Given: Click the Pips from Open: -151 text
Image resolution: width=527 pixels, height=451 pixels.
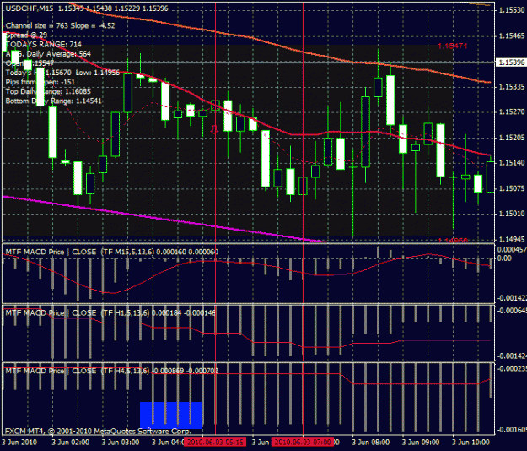Looking at the screenshot, I should point(40,82).
